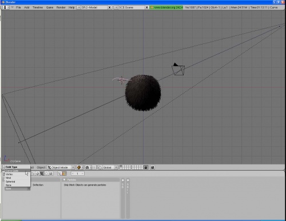Select Wind in Field Type menu
The width and height of the screenshot is (286, 221).
[x=17, y=178]
